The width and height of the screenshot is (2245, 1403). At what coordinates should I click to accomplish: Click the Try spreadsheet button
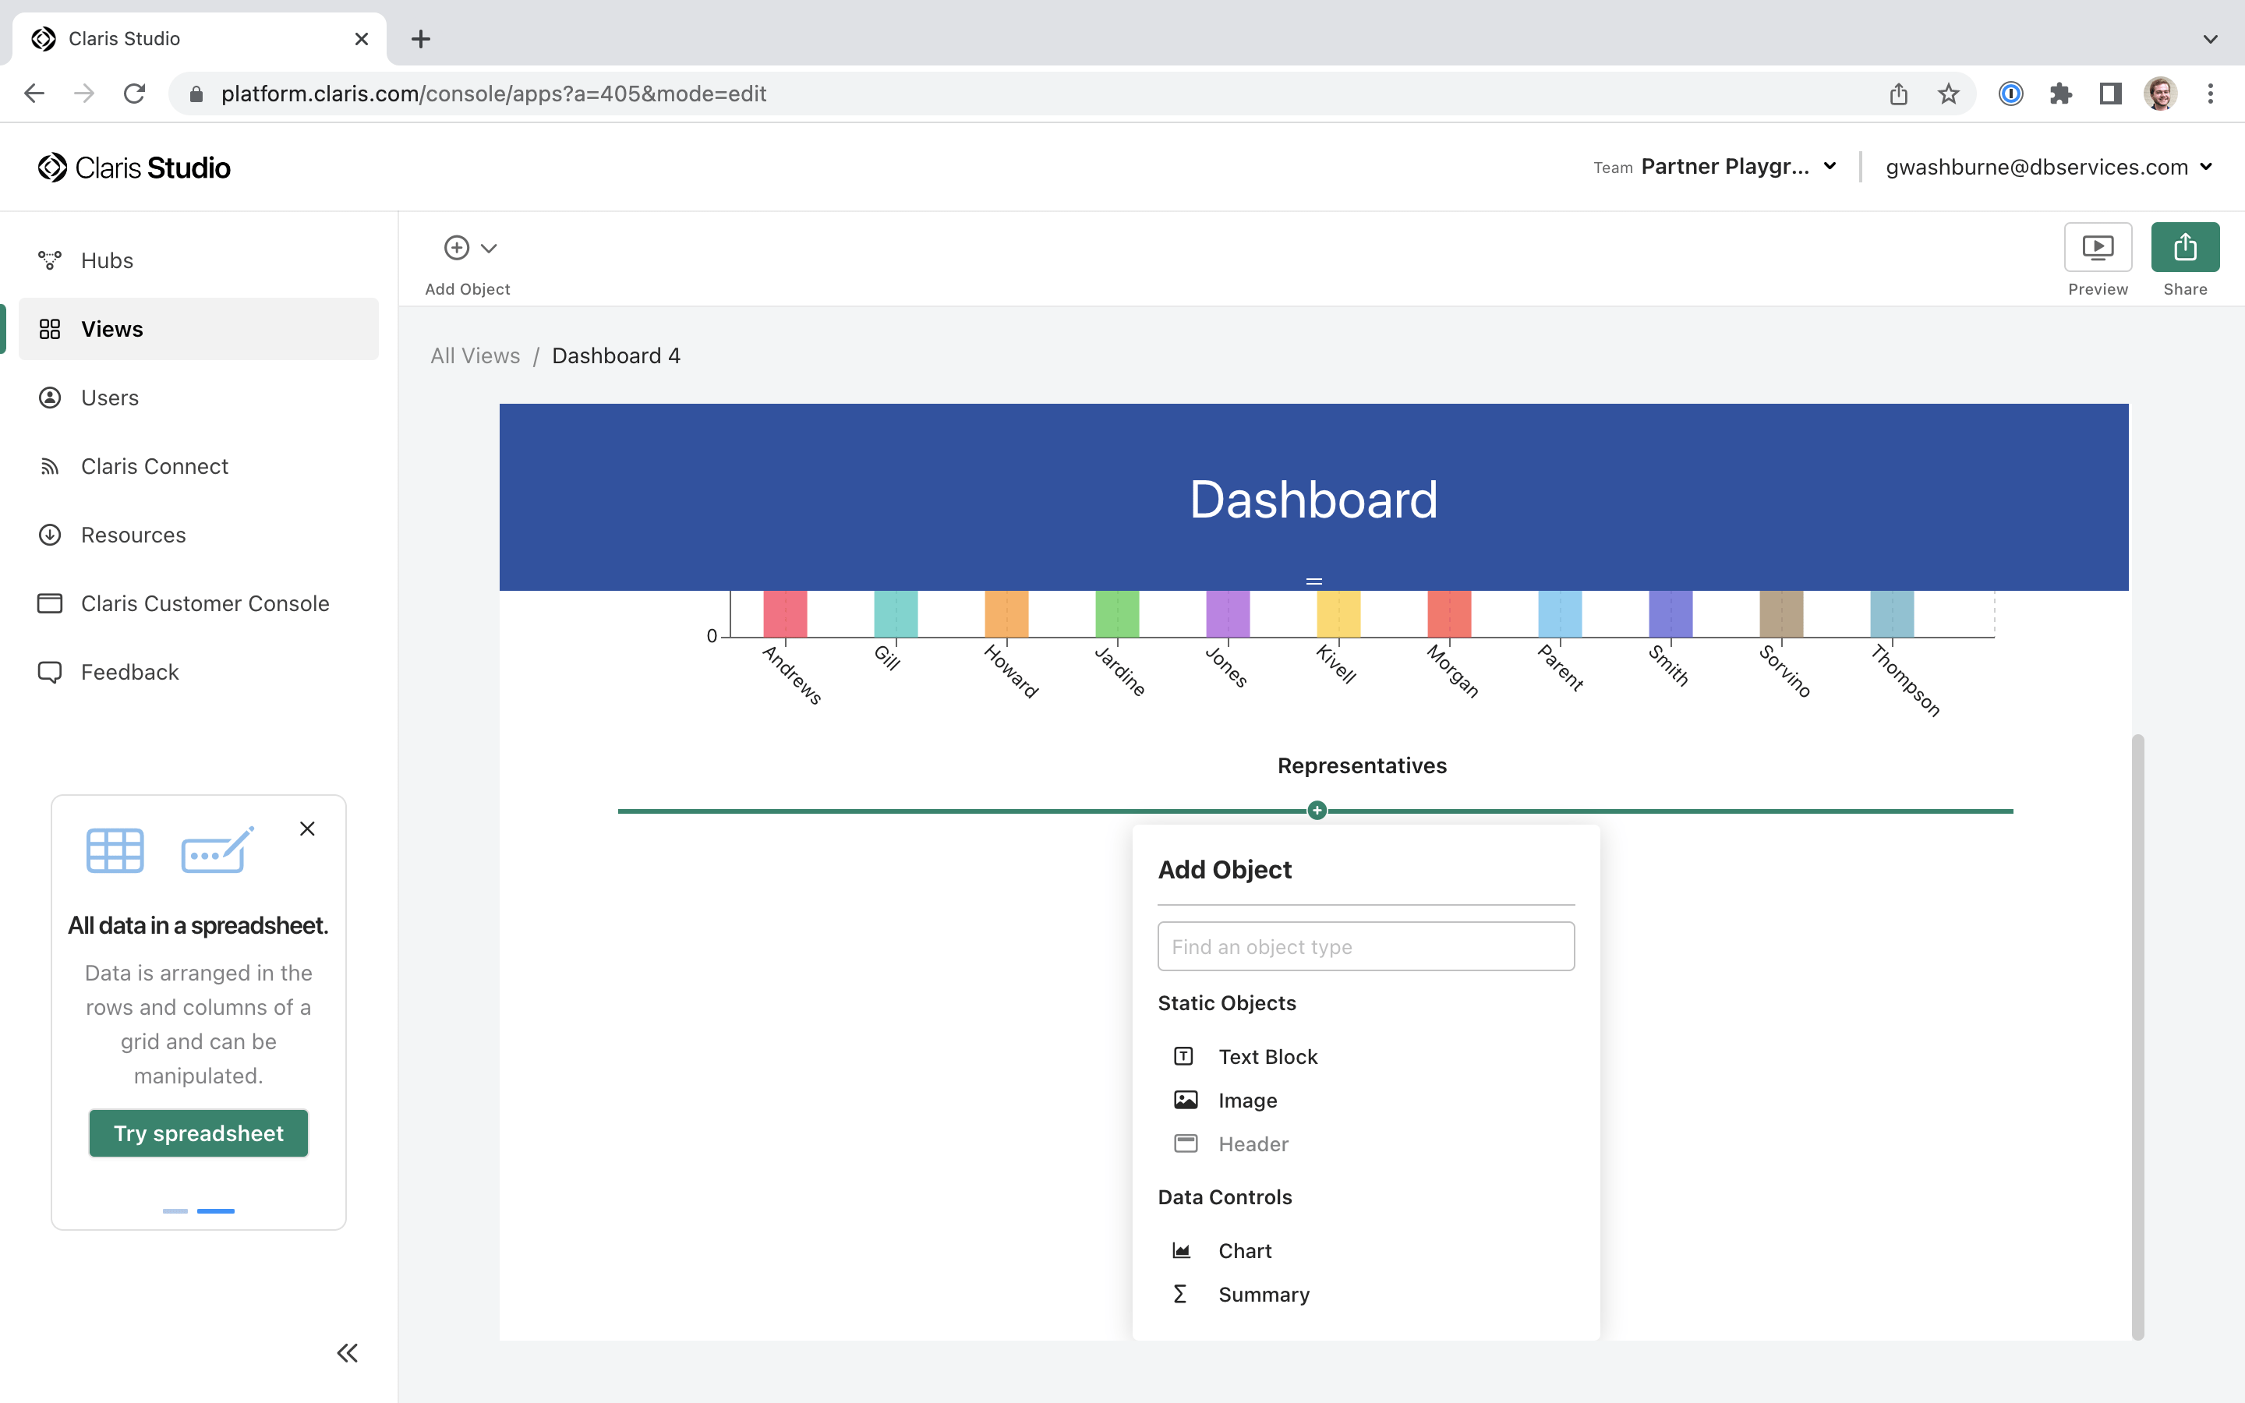coord(199,1133)
